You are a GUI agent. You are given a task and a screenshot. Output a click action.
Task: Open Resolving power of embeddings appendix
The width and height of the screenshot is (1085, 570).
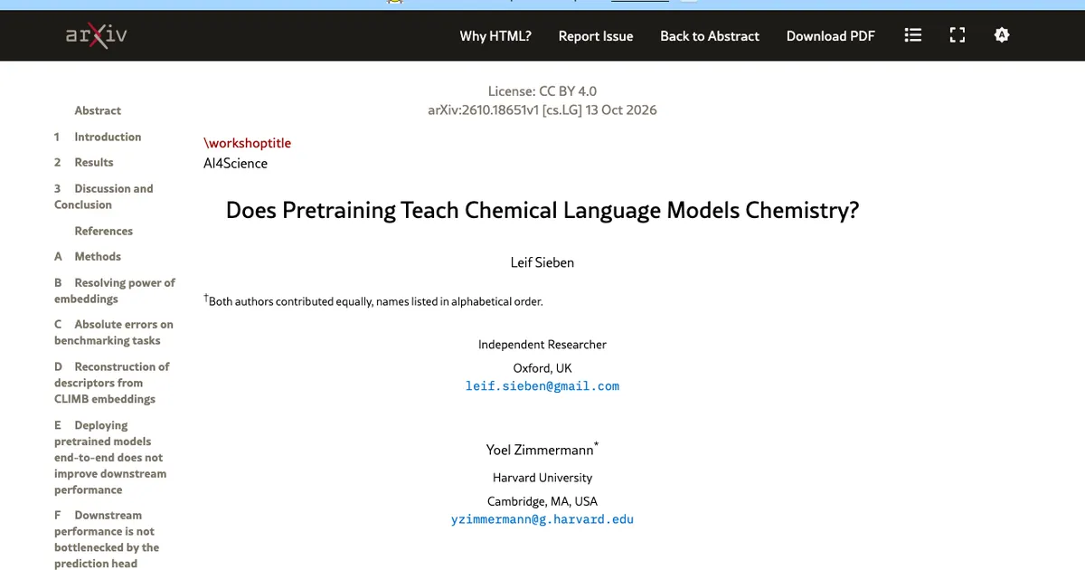[115, 290]
